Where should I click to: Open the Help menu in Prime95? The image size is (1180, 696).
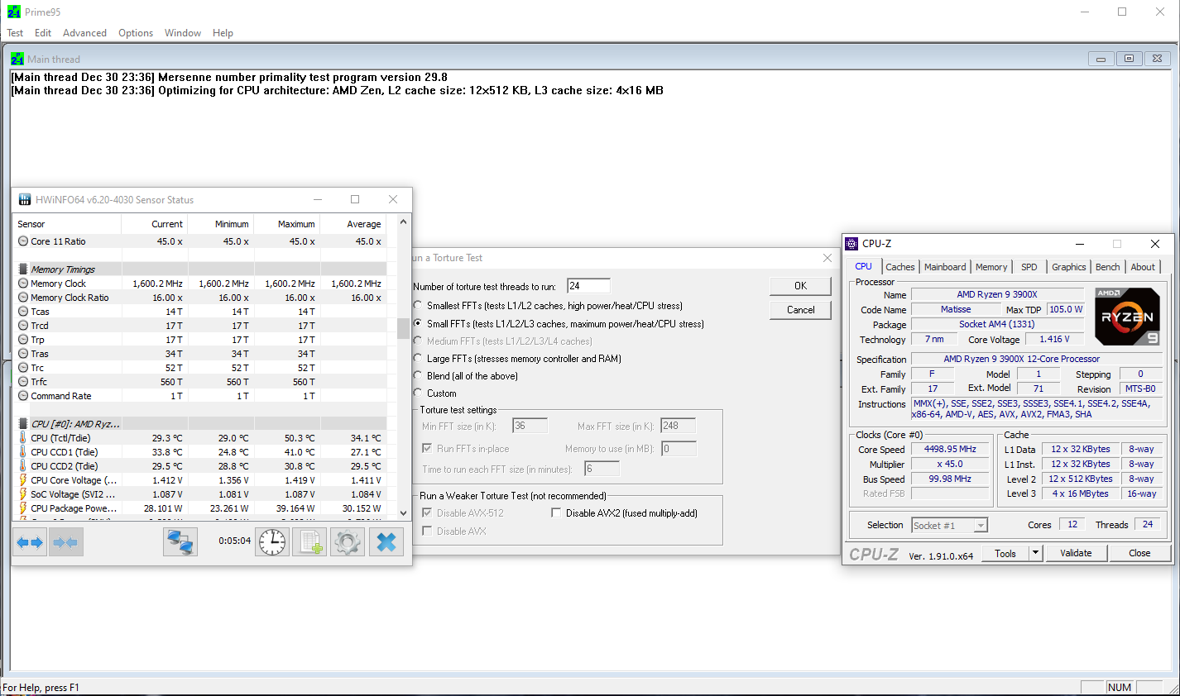[x=223, y=33]
